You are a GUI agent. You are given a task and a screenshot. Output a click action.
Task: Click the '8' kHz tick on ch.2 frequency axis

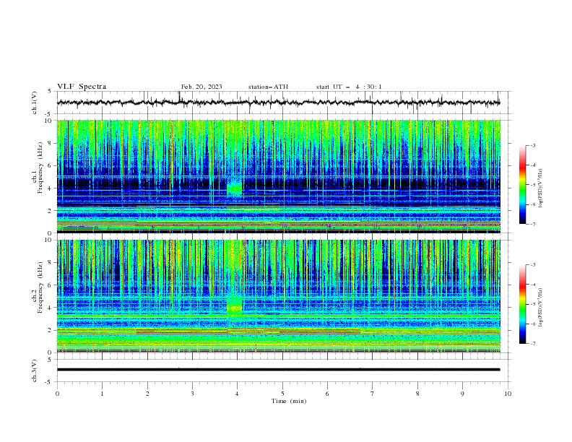[50, 263]
